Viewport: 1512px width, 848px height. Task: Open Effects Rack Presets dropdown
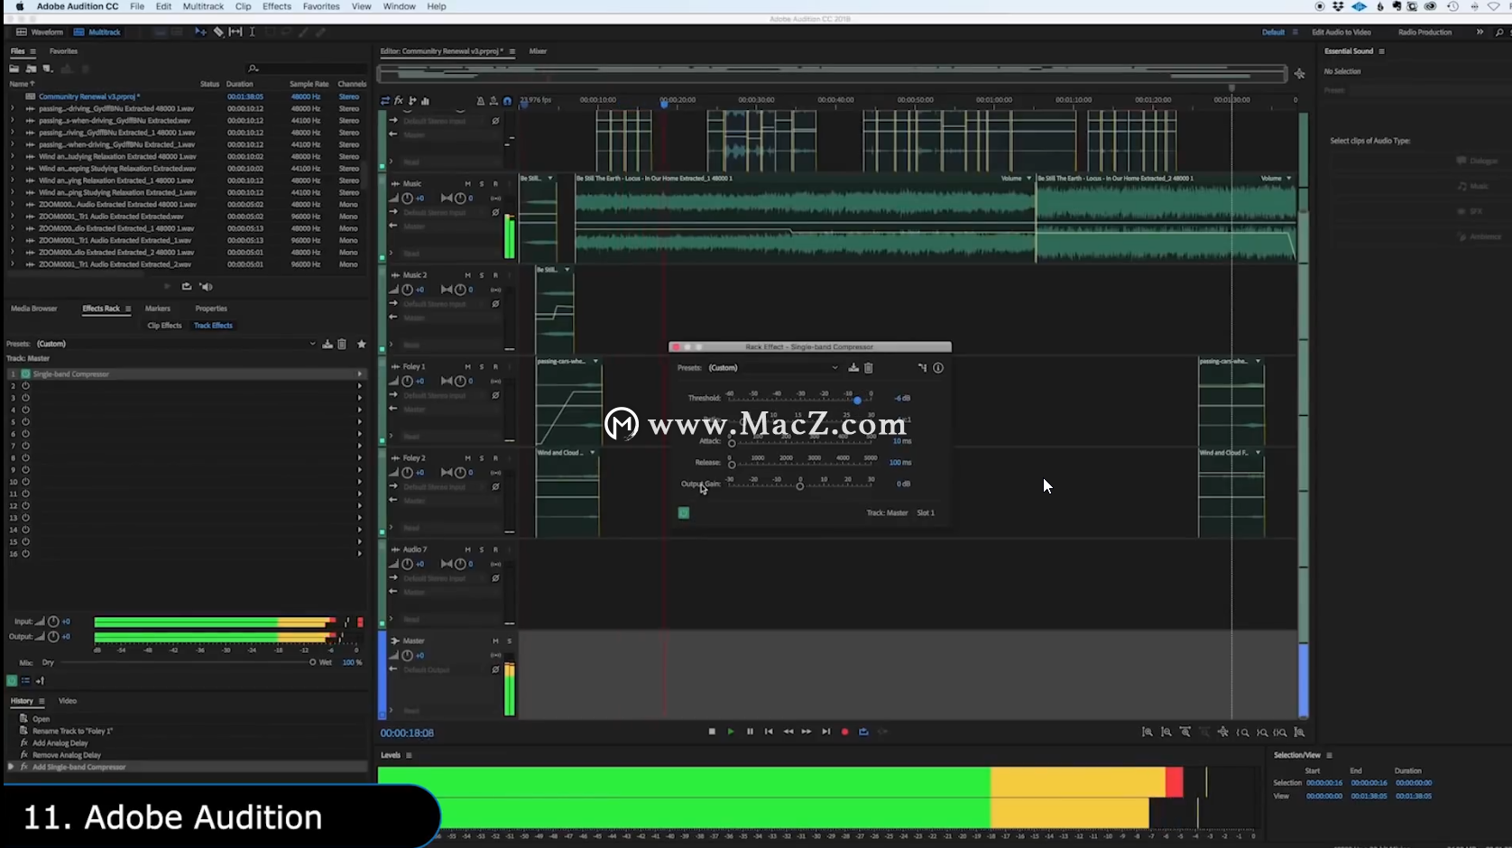(176, 344)
